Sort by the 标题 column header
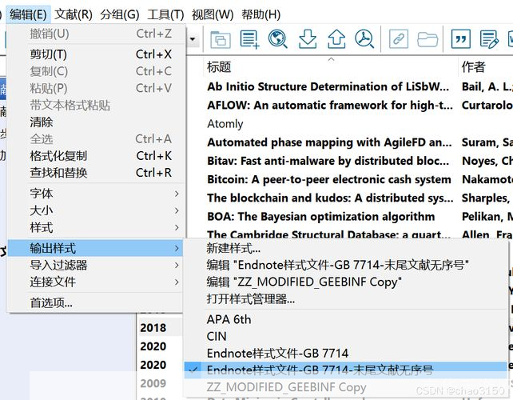 click(x=331, y=67)
